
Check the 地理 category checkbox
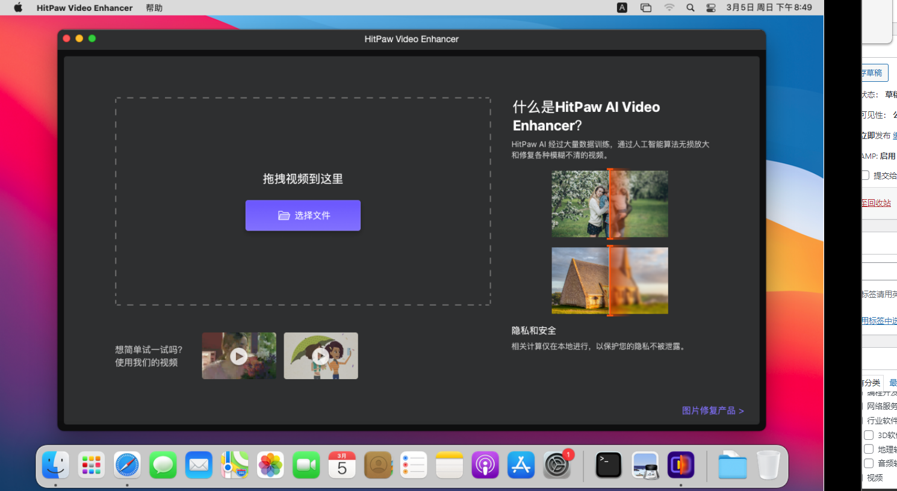point(869,449)
